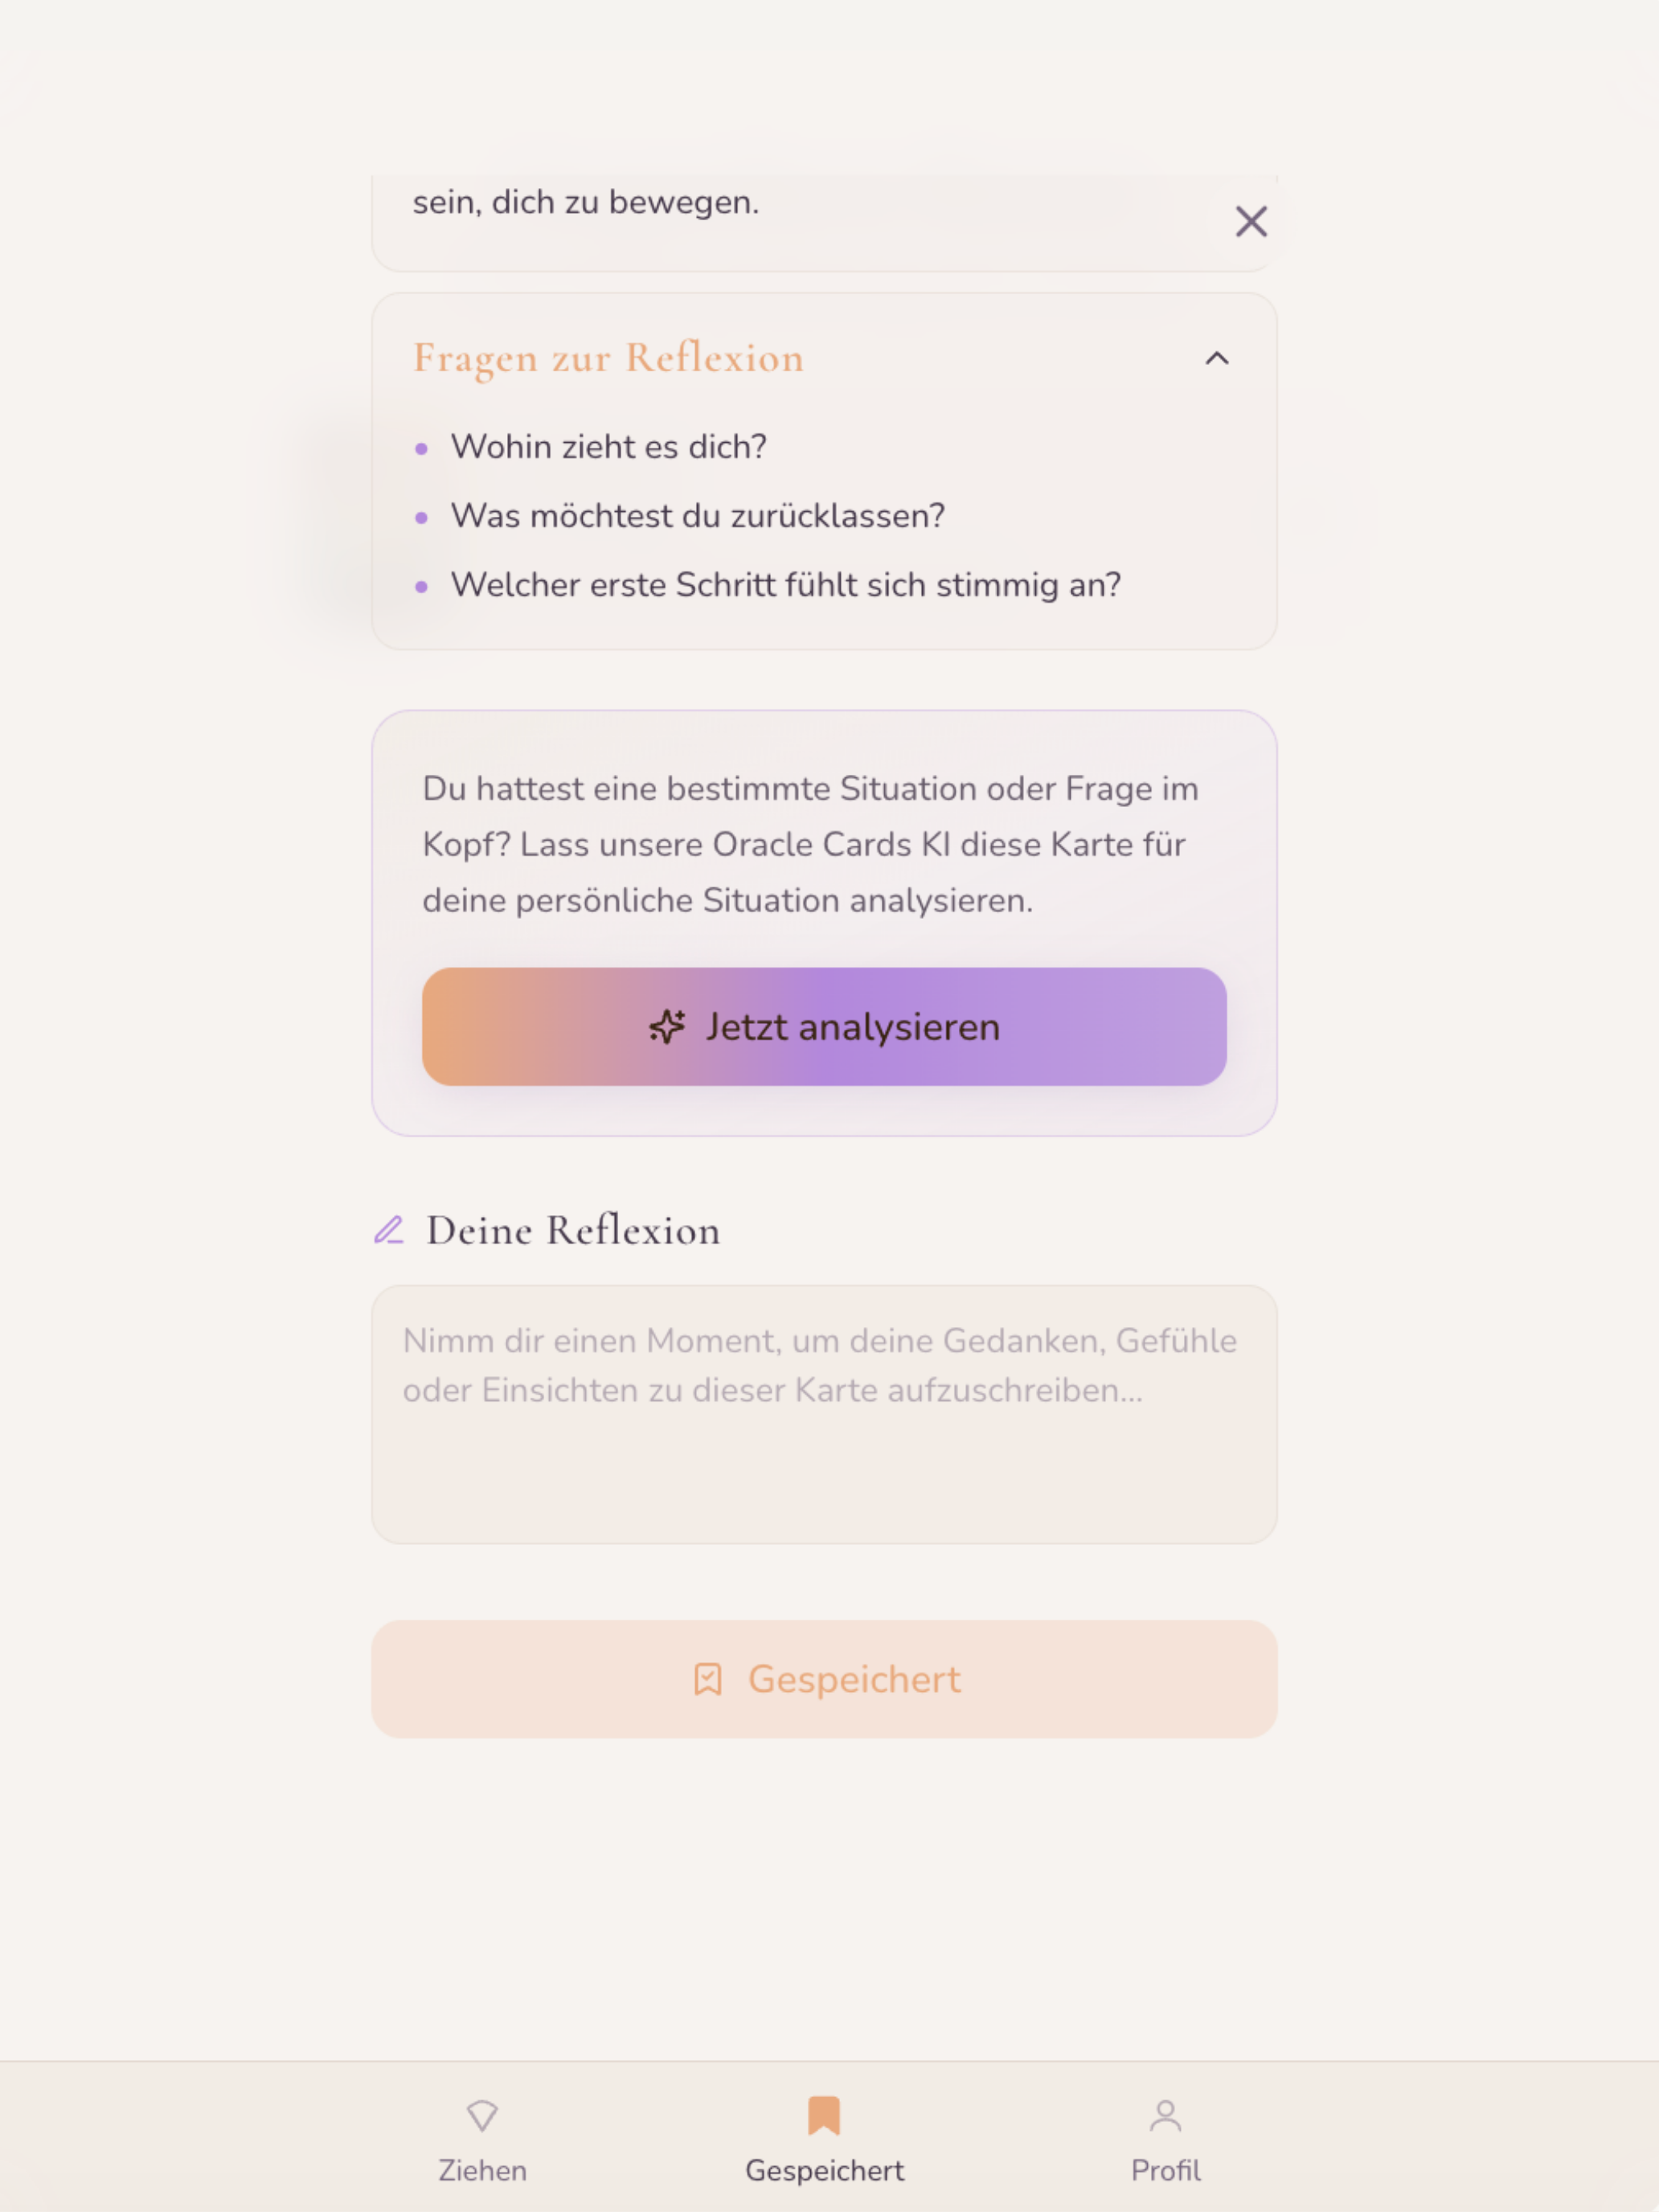The height and width of the screenshot is (2212, 1659).
Task: Select question Wohin zieht es dich?
Action: tap(608, 447)
